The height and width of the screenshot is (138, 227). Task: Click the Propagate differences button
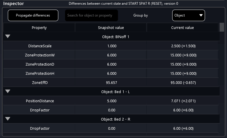click(x=33, y=15)
